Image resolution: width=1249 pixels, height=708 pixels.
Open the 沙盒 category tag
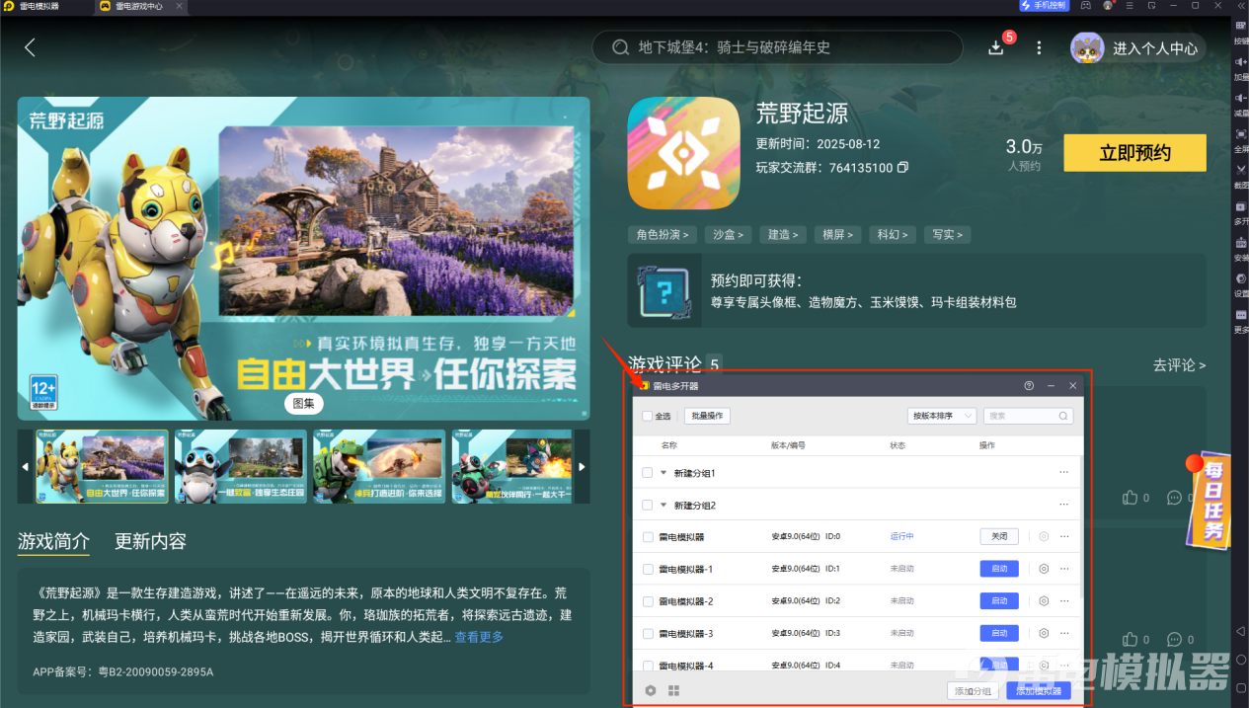[728, 235]
